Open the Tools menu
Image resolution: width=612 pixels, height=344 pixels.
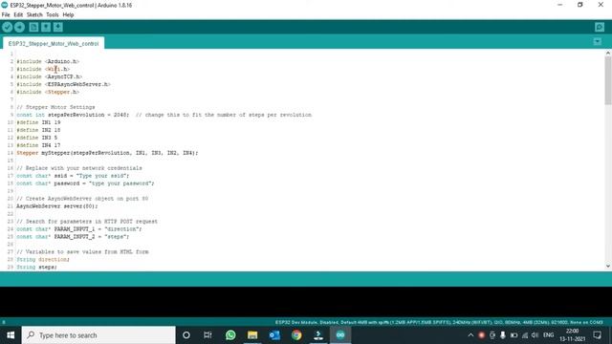tap(53, 15)
